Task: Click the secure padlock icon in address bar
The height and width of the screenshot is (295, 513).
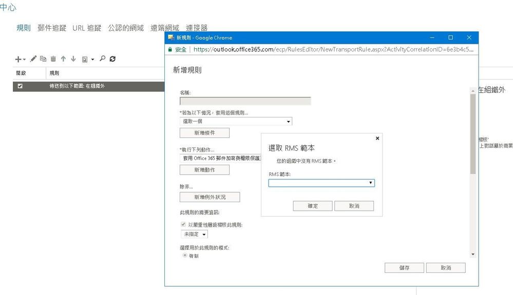Action: click(170, 49)
